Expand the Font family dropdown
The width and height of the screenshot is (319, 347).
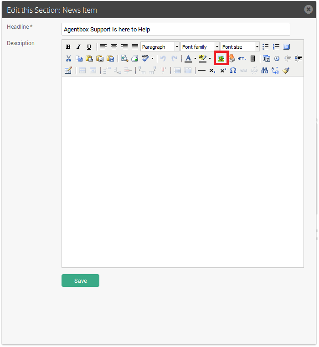point(200,47)
